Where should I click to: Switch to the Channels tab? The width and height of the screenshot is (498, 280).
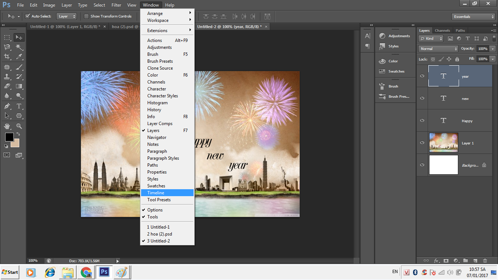pos(442,31)
